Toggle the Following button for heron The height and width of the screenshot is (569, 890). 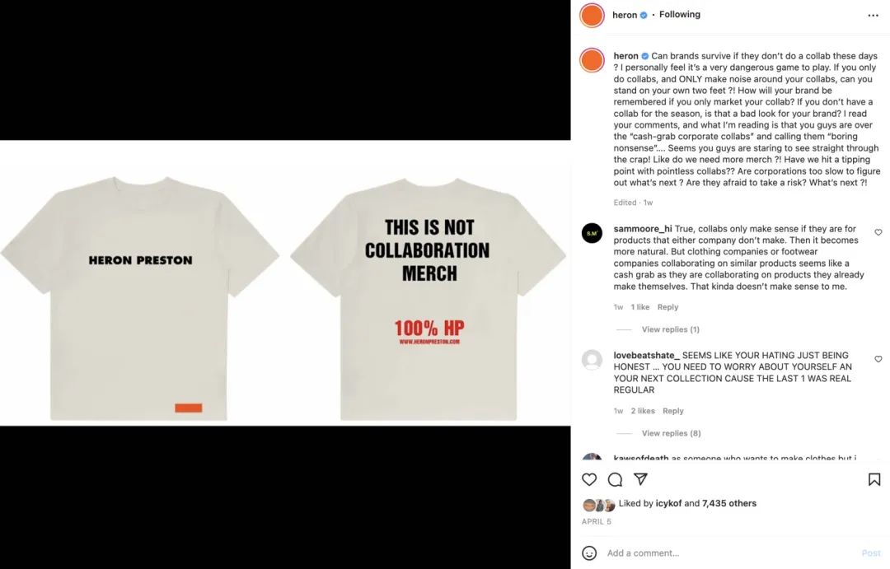pos(679,15)
